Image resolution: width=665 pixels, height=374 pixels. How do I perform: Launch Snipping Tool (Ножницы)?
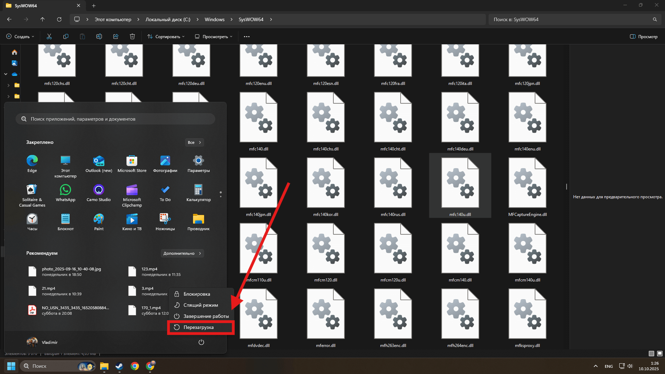coord(165,219)
